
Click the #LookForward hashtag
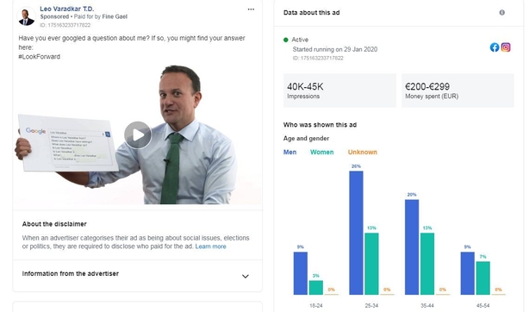[x=39, y=57]
